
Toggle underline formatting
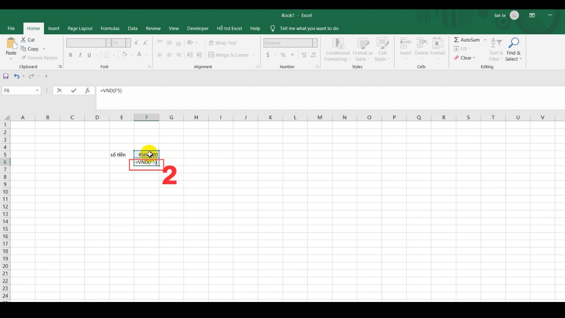tap(89, 55)
